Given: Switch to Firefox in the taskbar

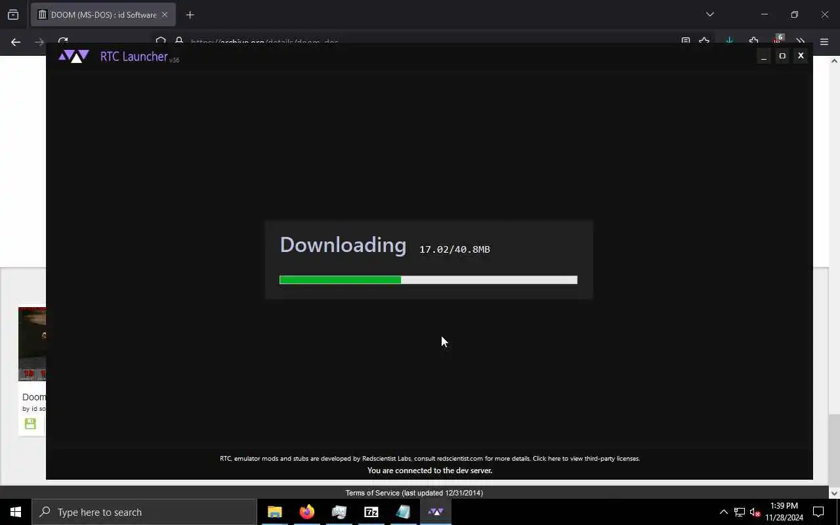Looking at the screenshot, I should (x=307, y=512).
